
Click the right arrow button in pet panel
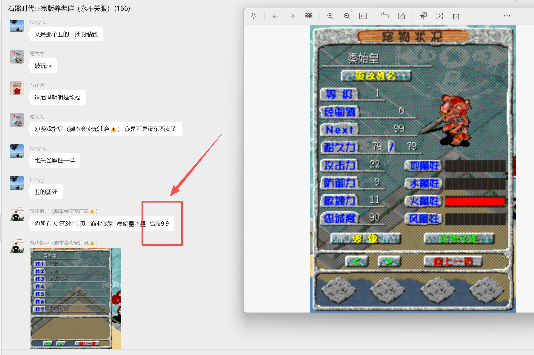[389, 261]
